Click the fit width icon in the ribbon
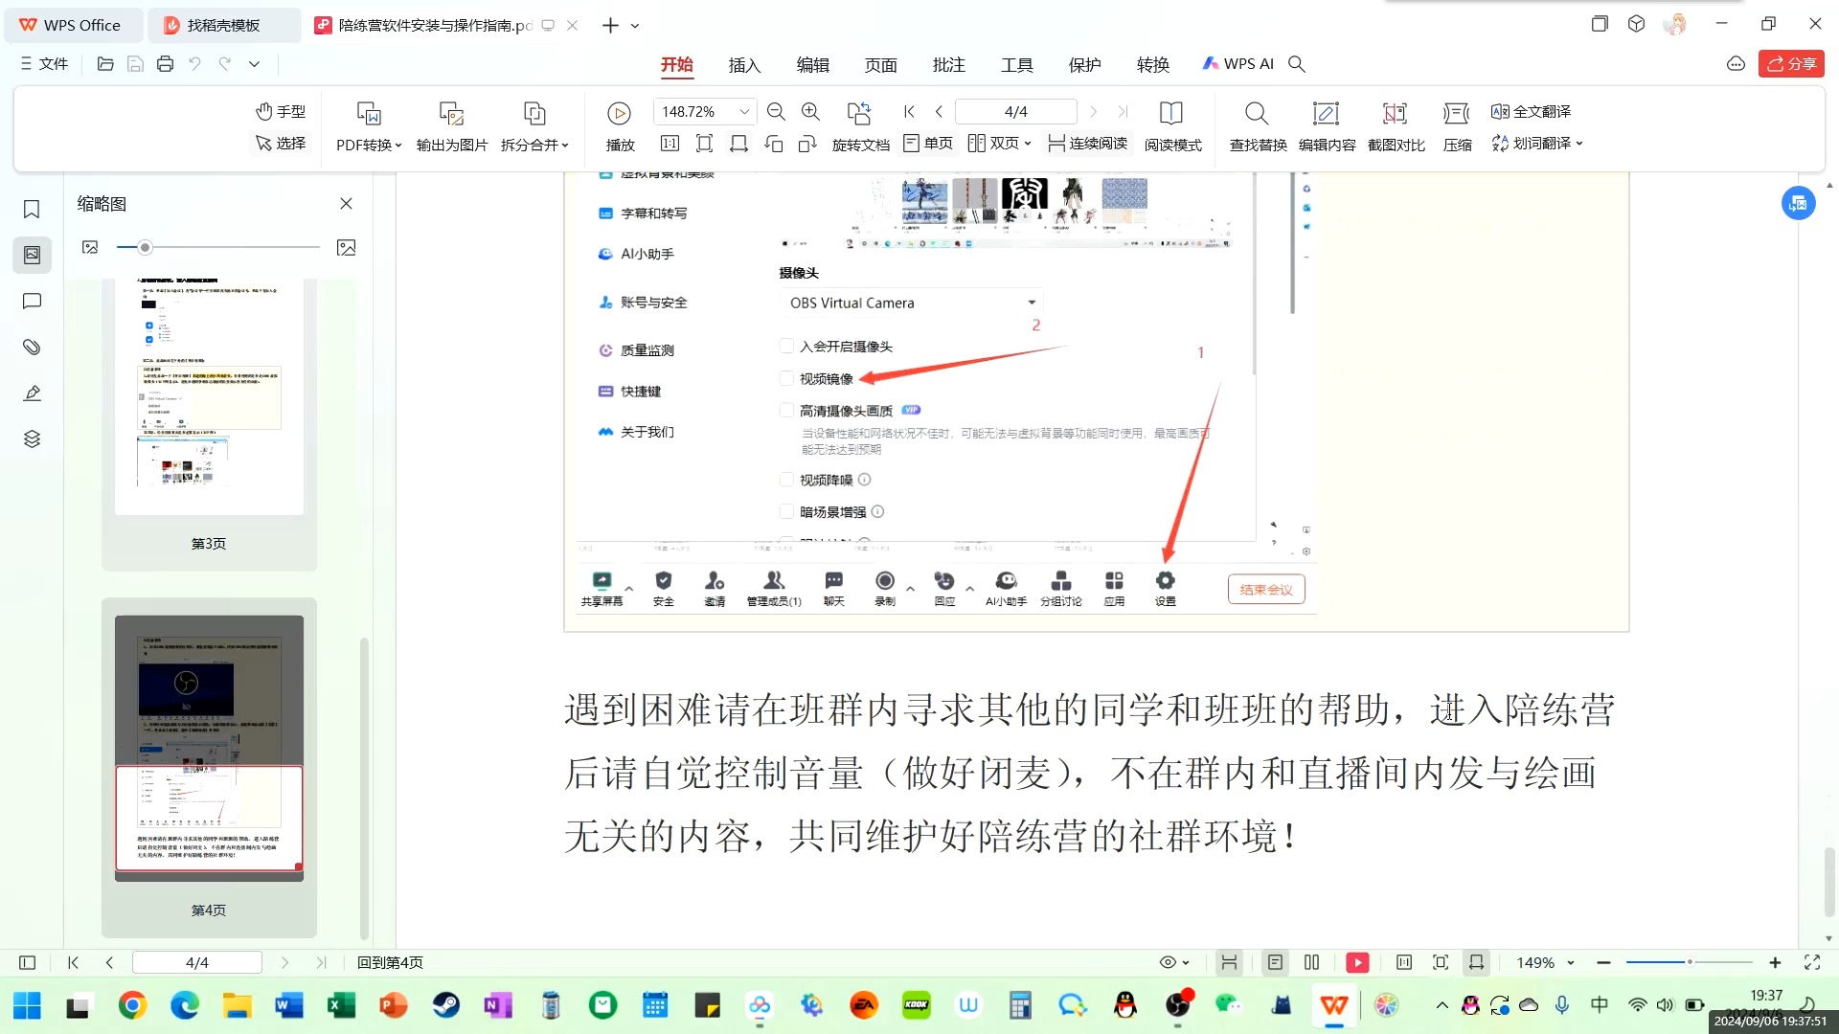This screenshot has width=1839, height=1034. (x=738, y=144)
